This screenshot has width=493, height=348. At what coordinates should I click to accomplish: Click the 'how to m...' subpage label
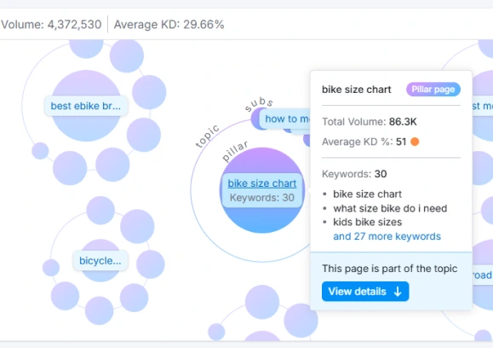[x=285, y=119]
